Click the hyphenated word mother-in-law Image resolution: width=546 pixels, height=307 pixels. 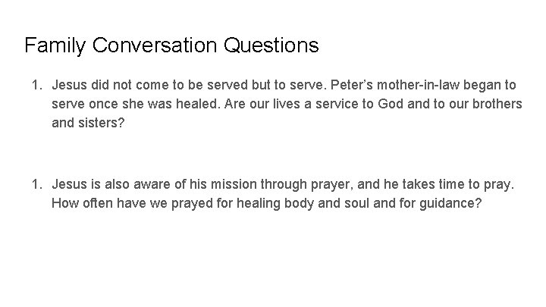418,85
